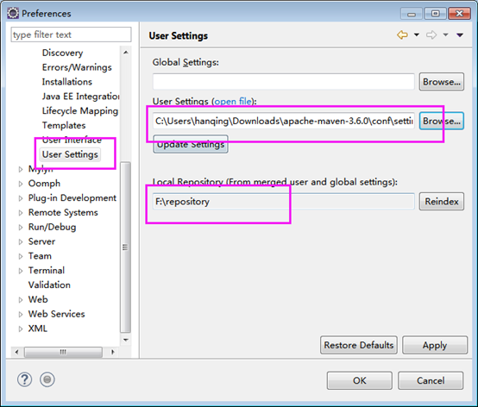This screenshot has height=407, width=478.
Task: Expand the Remote Systems node
Action: coord(21,213)
